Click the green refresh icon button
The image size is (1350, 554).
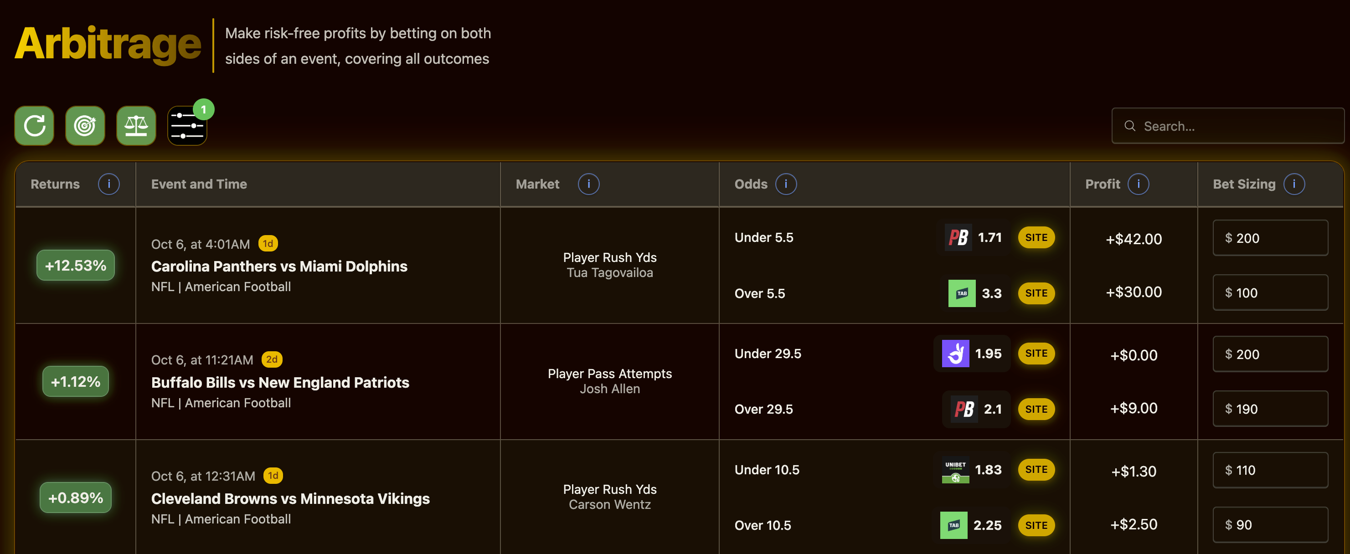coord(34,126)
